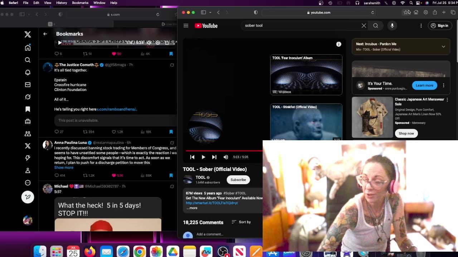The height and width of the screenshot is (257, 458).
Task: Remove bookmark on The Justice Cometh post
Action: 171,132
